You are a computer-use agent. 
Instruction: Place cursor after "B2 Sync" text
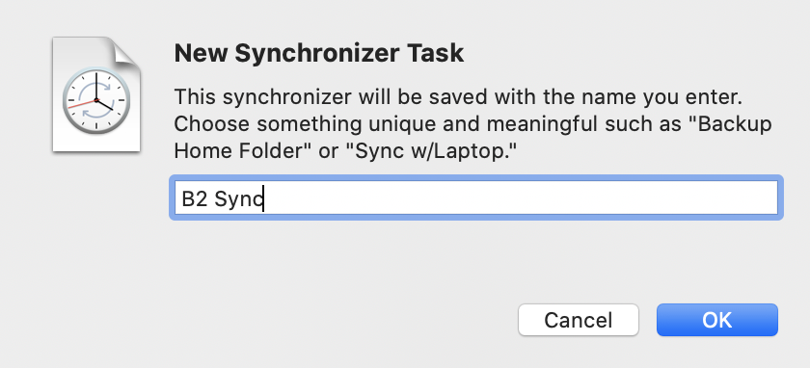point(263,198)
